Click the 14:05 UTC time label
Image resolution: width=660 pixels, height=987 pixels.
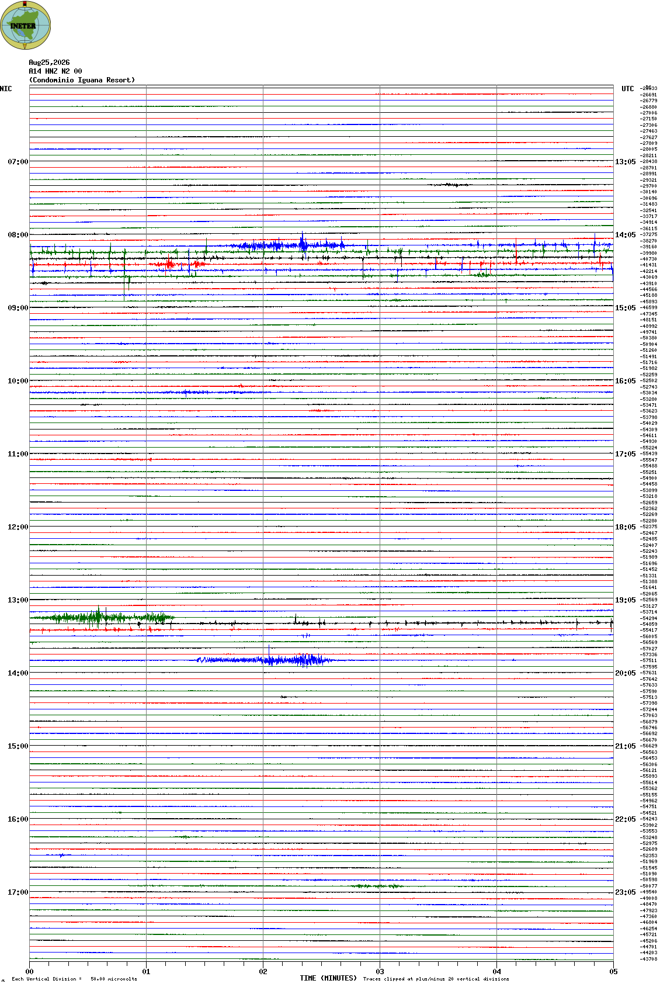point(626,235)
